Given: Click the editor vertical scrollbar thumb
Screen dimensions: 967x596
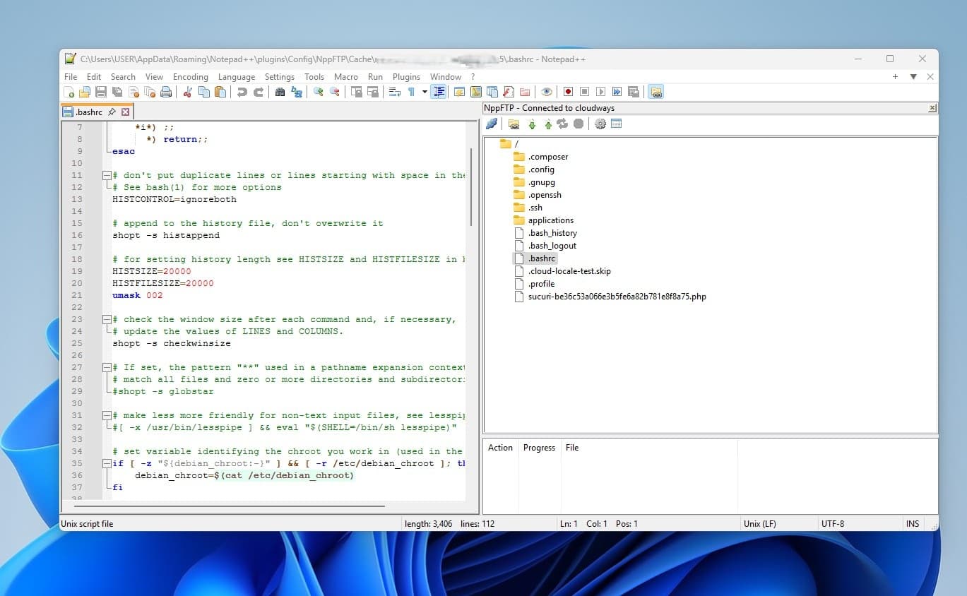Looking at the screenshot, I should (471, 187).
